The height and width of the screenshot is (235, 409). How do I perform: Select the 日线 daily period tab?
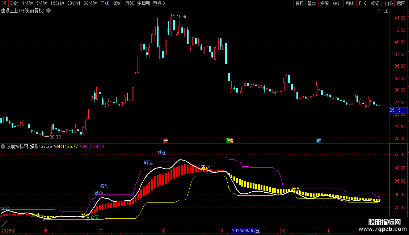[105, 3]
